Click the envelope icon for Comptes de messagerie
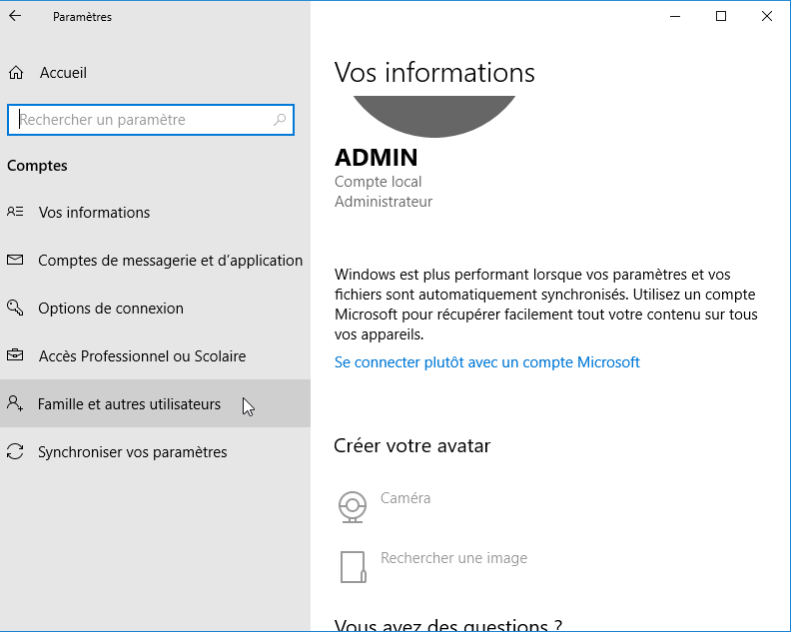This screenshot has width=791, height=632. tap(15, 261)
